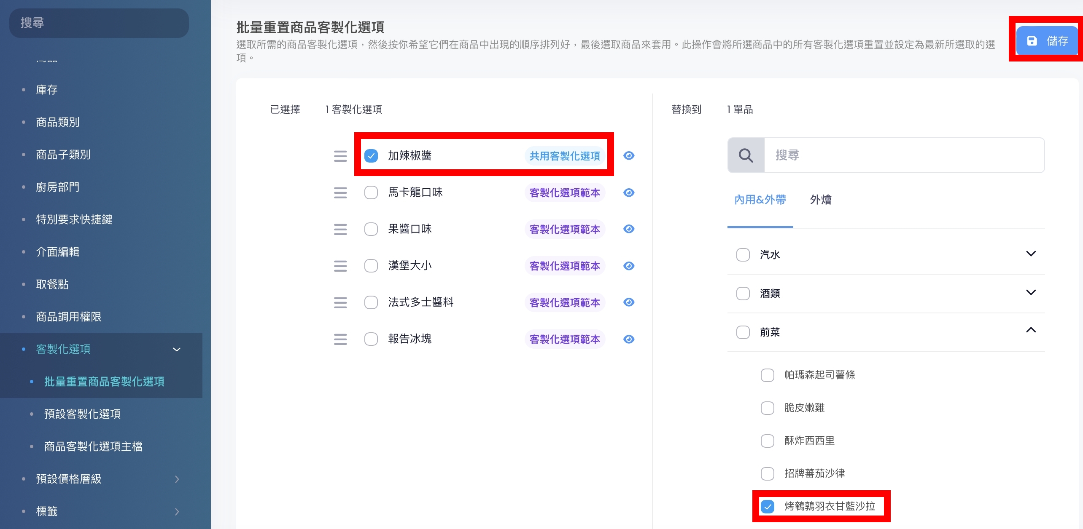This screenshot has height=529, width=1083.
Task: Select the 汽水 category checkbox
Action: 743,255
